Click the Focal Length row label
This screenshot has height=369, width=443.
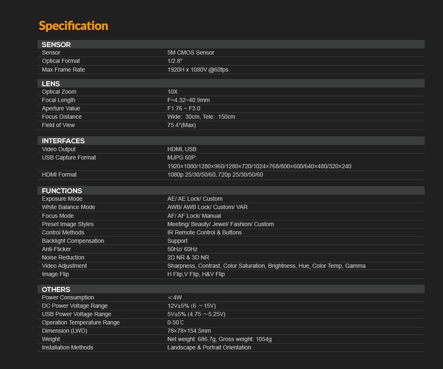59,100
